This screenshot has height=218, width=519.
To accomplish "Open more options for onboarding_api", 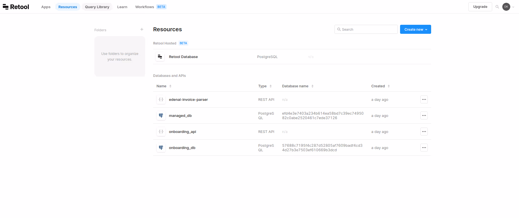I will (424, 132).
